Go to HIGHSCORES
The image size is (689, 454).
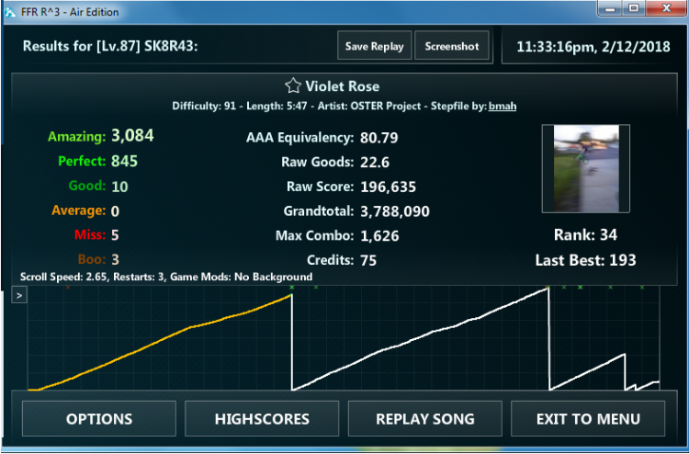(x=262, y=419)
